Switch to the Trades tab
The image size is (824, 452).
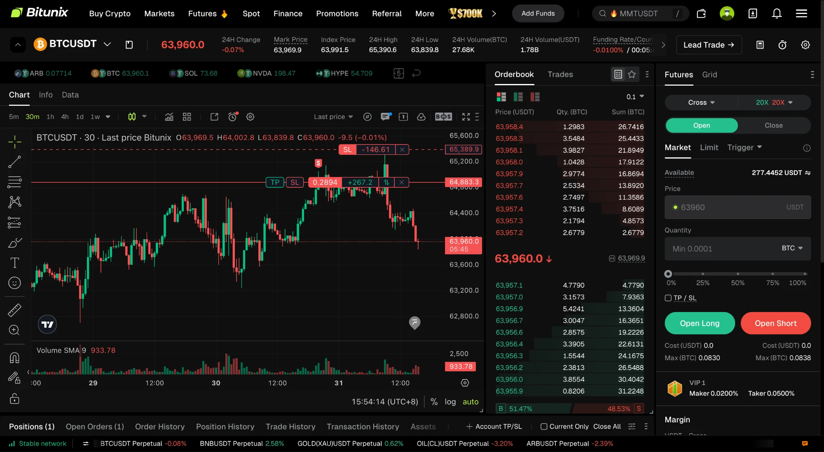[x=560, y=74]
